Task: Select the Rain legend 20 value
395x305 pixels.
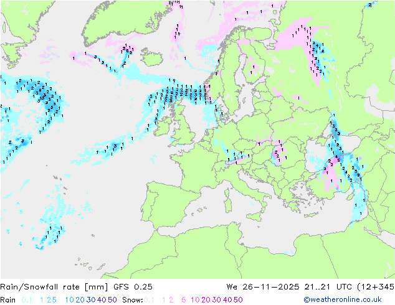Action: pyautogui.click(x=80, y=300)
